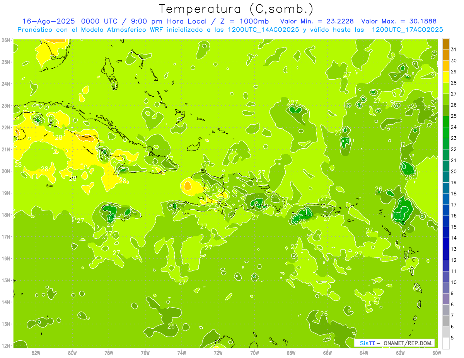Screen dimensions: 464x358
Task: Click the "70W" longitude axis label
Action: 254,353
